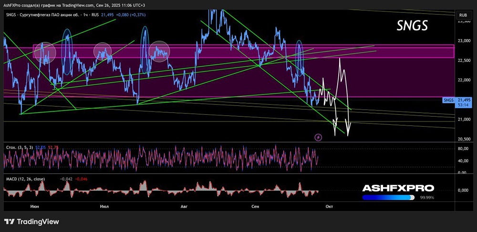The height and width of the screenshot is (232, 477).
Task: Click the MACD value -0,042
Action: (x=67, y=179)
